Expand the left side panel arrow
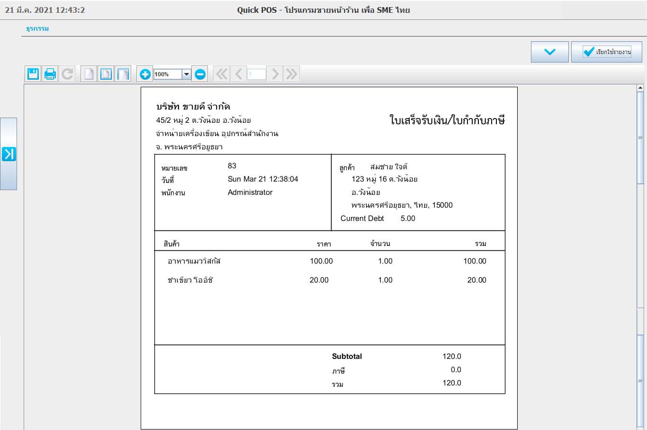Screen dimensions: 647x430 (9, 154)
